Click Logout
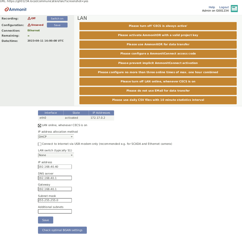The width and height of the screenshot is (242, 234). coord(224,7)
